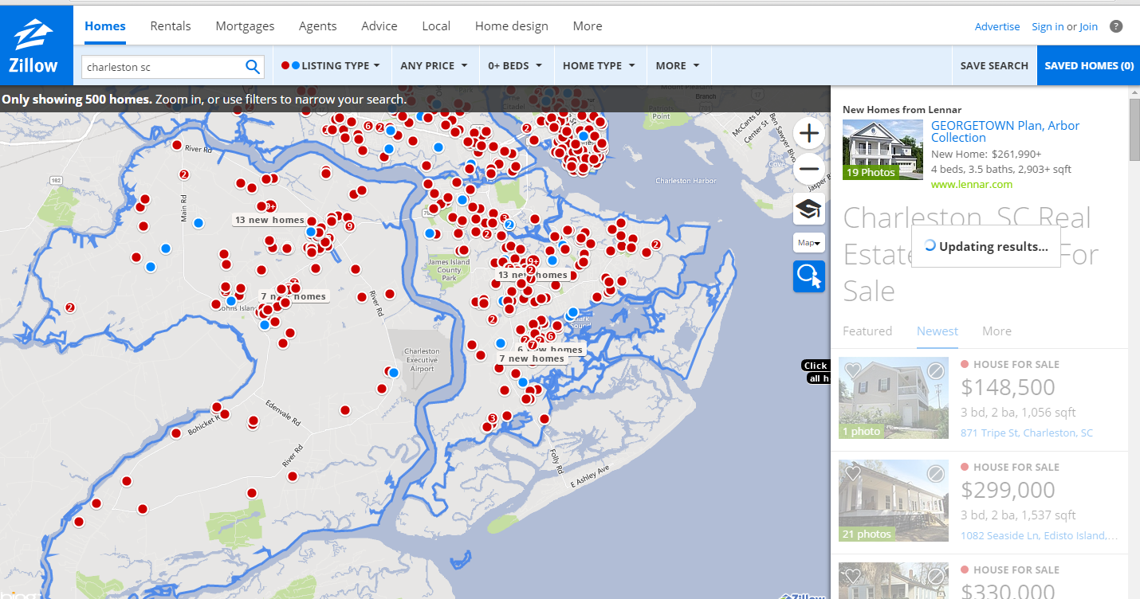Click the blue marker beside Charleston Executive Airport

coord(393,373)
